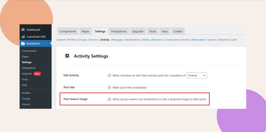Open the Integrations tab
This screenshot has height=132, width=266.
(x=119, y=31)
